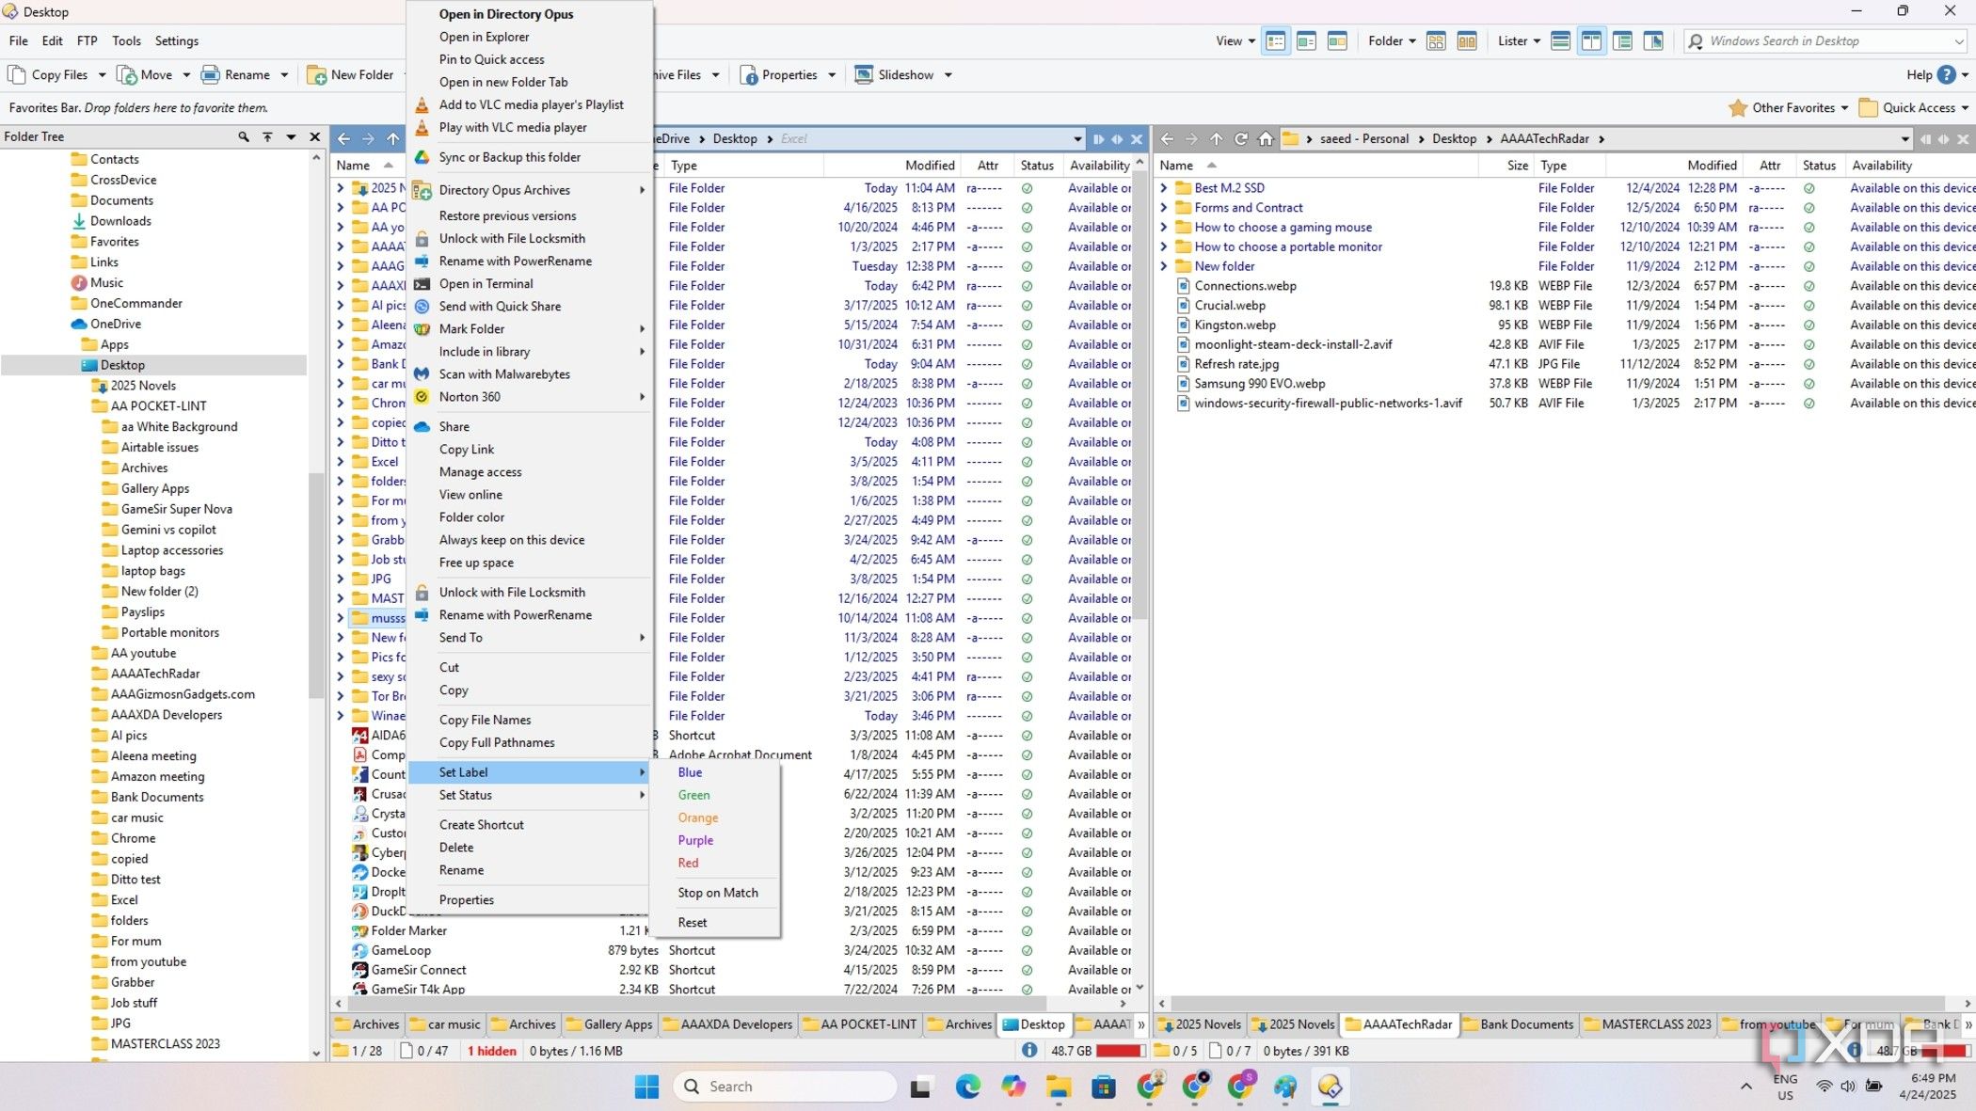This screenshot has width=1976, height=1111.
Task: Click the search icon in Folder Tree header
Action: [x=244, y=137]
